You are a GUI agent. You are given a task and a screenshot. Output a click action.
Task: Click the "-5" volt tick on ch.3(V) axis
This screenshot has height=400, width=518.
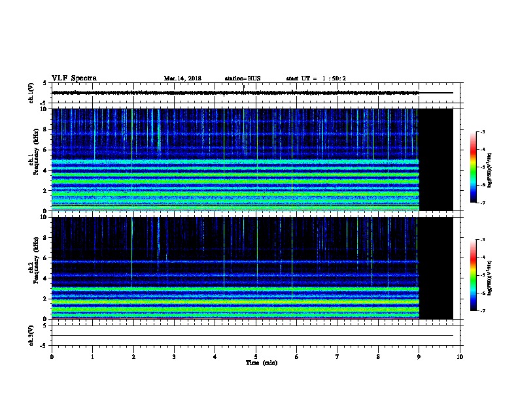coord(44,346)
